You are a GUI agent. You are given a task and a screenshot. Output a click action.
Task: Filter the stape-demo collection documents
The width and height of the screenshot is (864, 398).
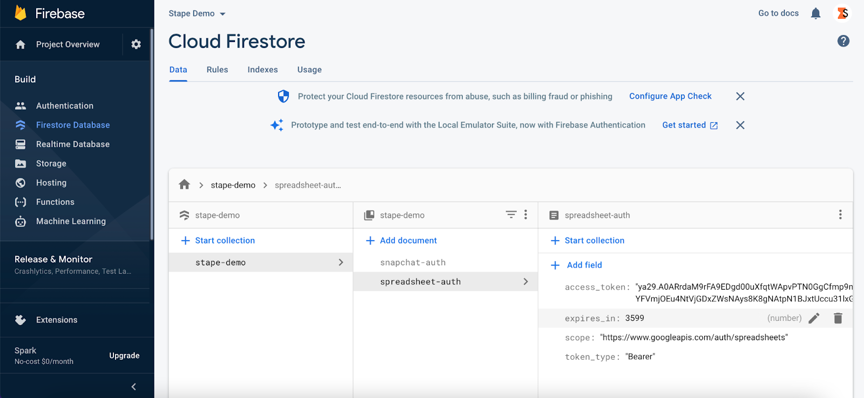coord(511,215)
